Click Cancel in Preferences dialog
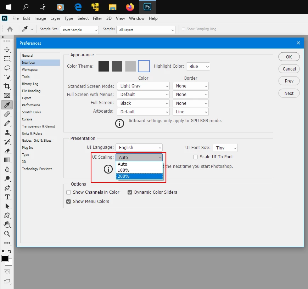 coord(289,69)
